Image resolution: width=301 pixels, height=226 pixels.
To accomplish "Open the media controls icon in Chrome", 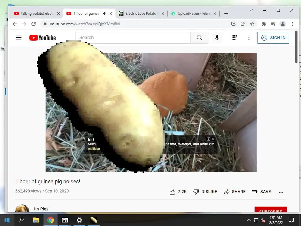I will (x=273, y=24).
